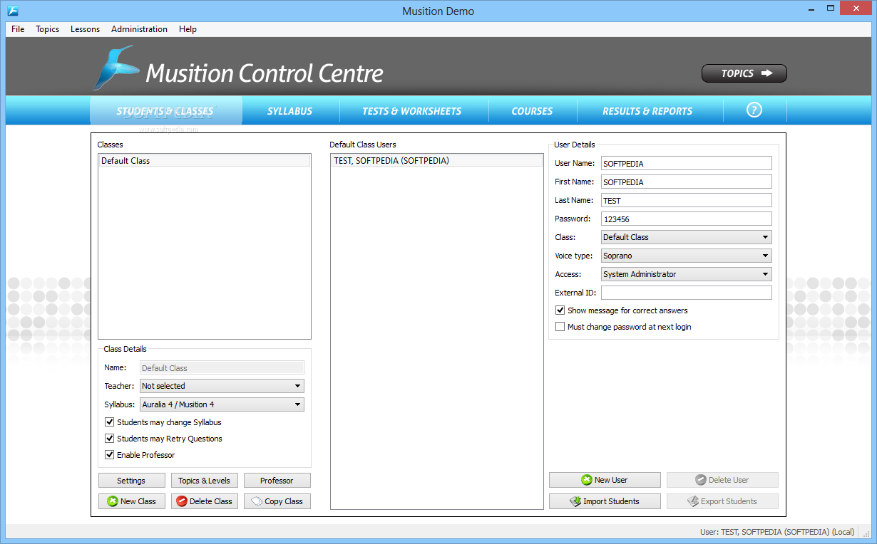877x544 pixels.
Task: Click the Export Students button
Action: pos(722,501)
